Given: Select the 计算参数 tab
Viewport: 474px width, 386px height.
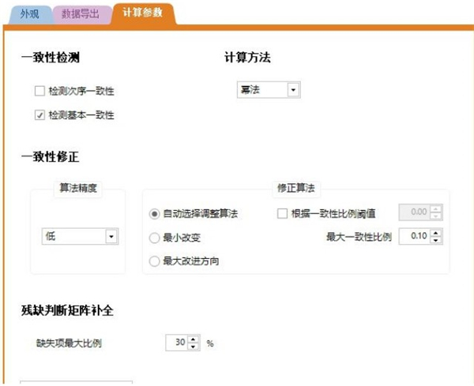Looking at the screenshot, I should coord(142,13).
